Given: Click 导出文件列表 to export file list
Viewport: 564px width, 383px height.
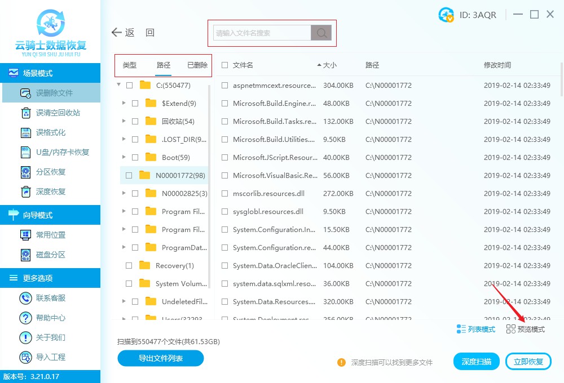Looking at the screenshot, I should coord(160,358).
